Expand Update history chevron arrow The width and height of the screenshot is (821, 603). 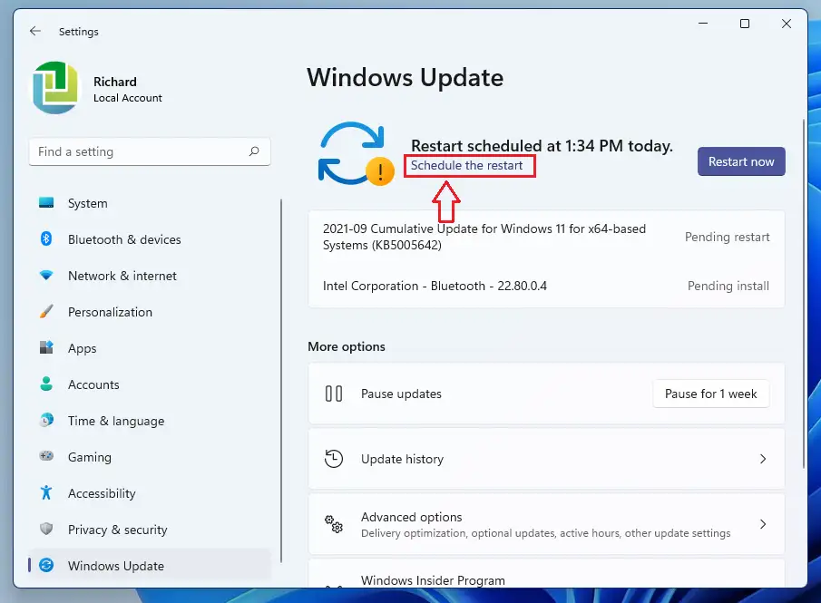point(763,459)
